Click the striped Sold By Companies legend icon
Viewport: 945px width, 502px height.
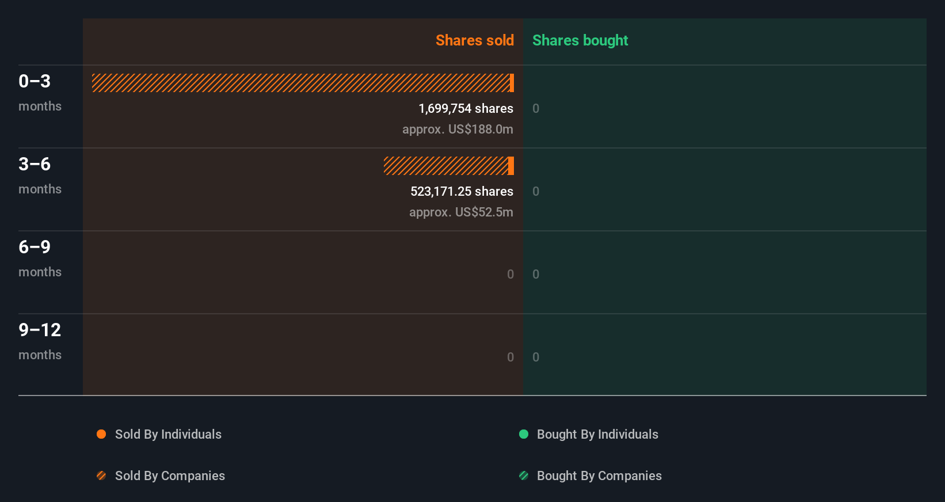(101, 476)
